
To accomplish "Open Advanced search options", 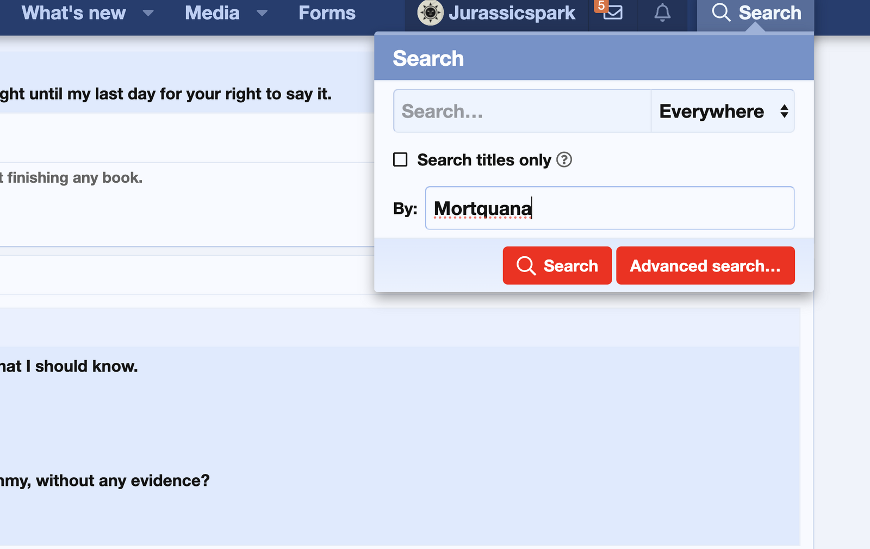I will (x=705, y=266).
